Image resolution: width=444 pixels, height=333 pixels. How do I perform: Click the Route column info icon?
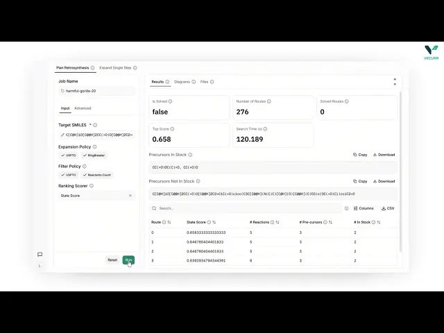pos(164,222)
